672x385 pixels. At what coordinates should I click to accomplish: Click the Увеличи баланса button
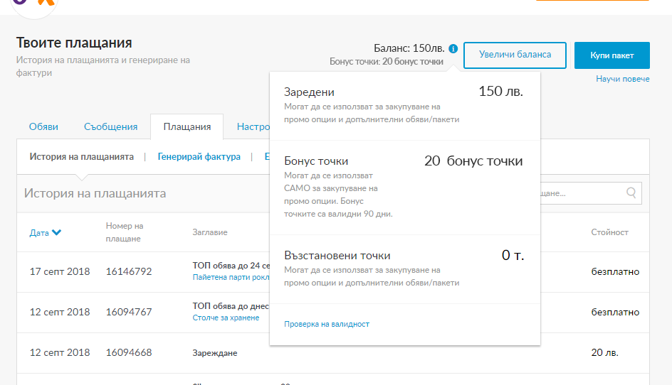point(515,55)
